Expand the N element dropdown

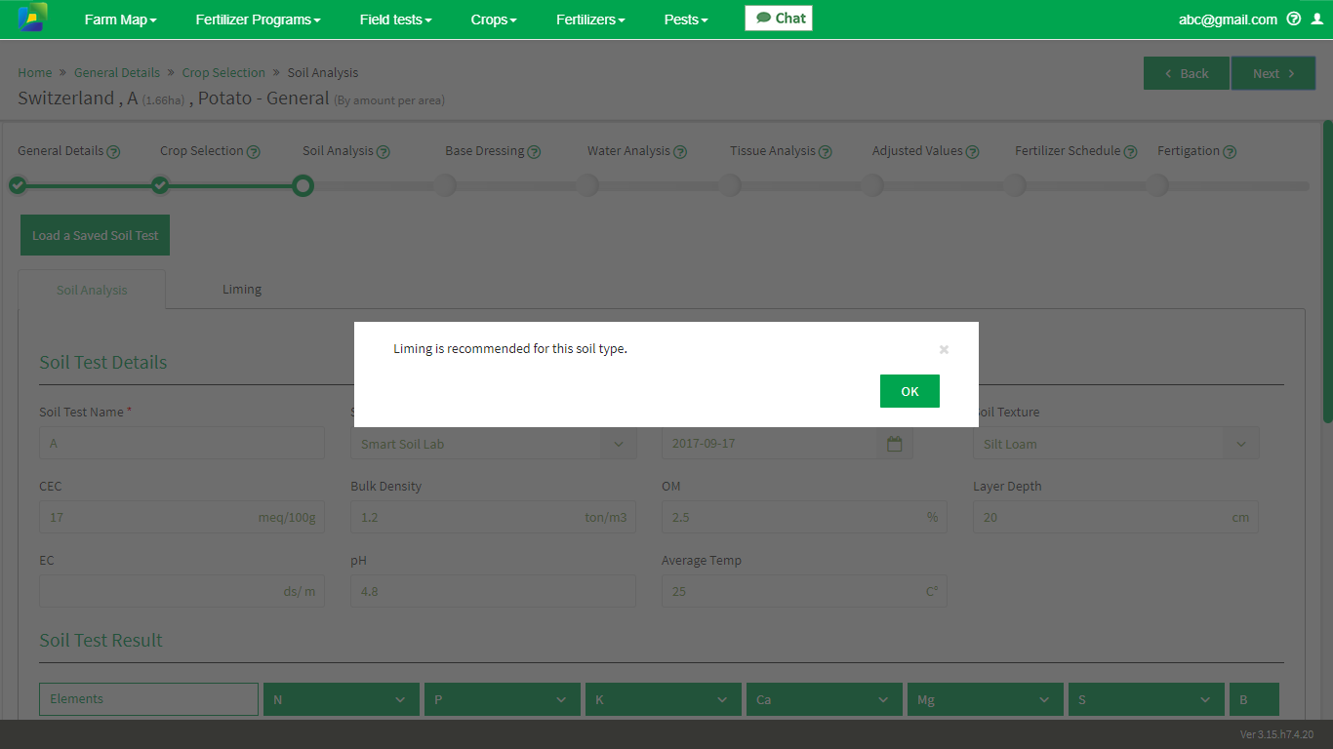tap(342, 699)
